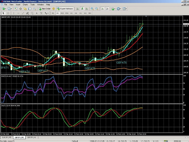This screenshot has height=142, width=189.
Task: Zoom out of the chart
Action: click(97, 9)
